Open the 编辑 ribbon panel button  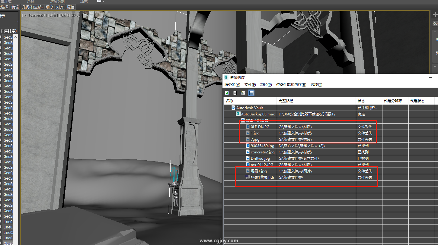pos(15,7)
